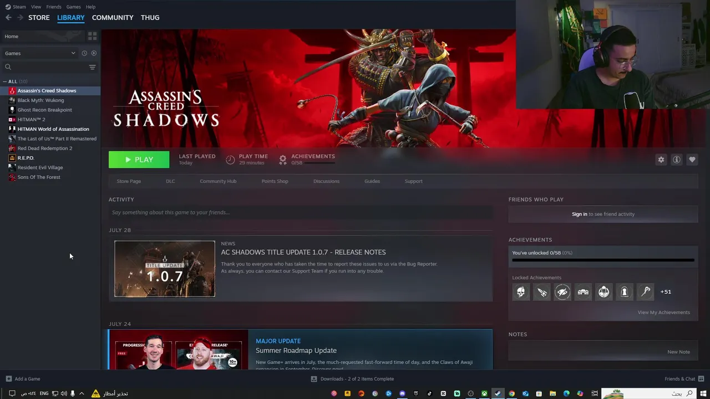The width and height of the screenshot is (710, 399).
Task: Create a New Note
Action: pyautogui.click(x=678, y=352)
